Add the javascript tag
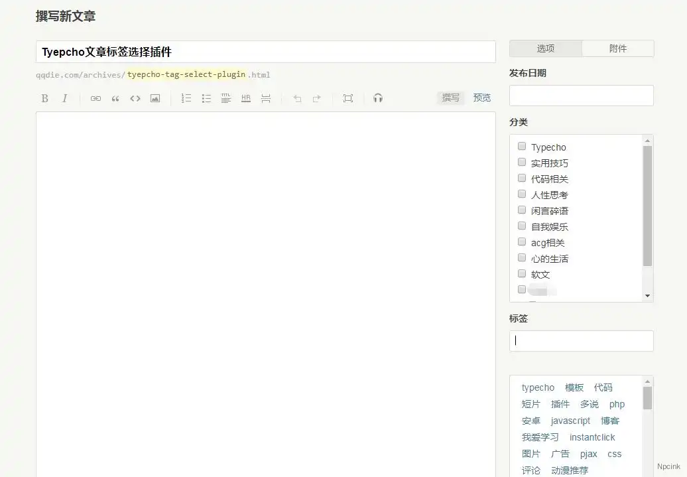Viewport: 687px width, 477px height. (570, 421)
